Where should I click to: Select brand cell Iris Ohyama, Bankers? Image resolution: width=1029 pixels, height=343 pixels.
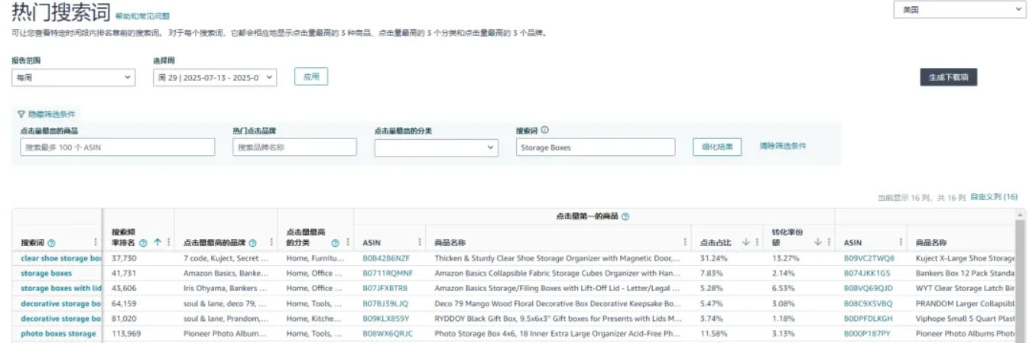point(226,288)
